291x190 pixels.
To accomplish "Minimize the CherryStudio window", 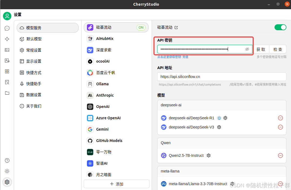I will point(269,4).
